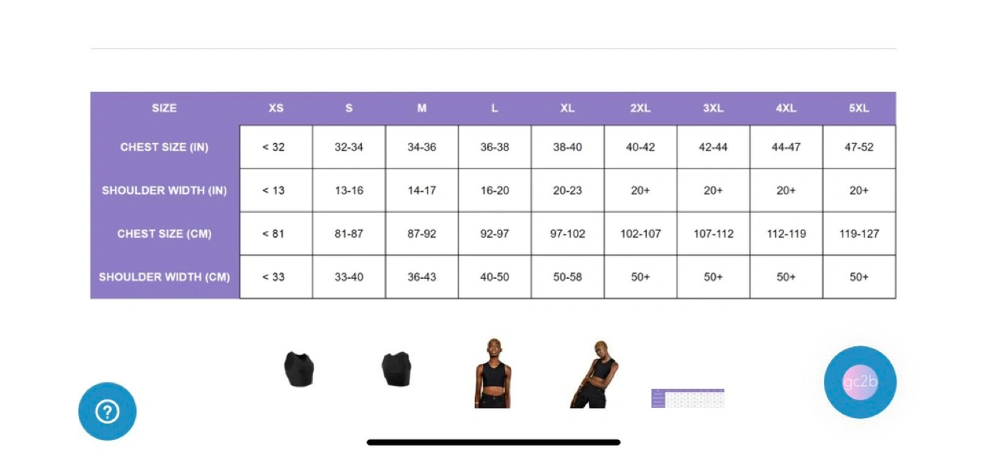
Task: Click the XS size column header
Action: pos(276,108)
